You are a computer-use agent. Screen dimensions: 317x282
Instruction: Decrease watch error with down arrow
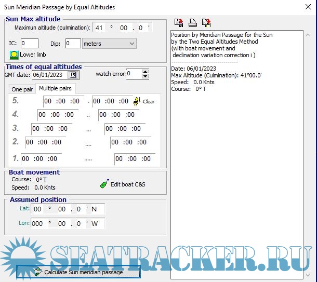[146, 77]
